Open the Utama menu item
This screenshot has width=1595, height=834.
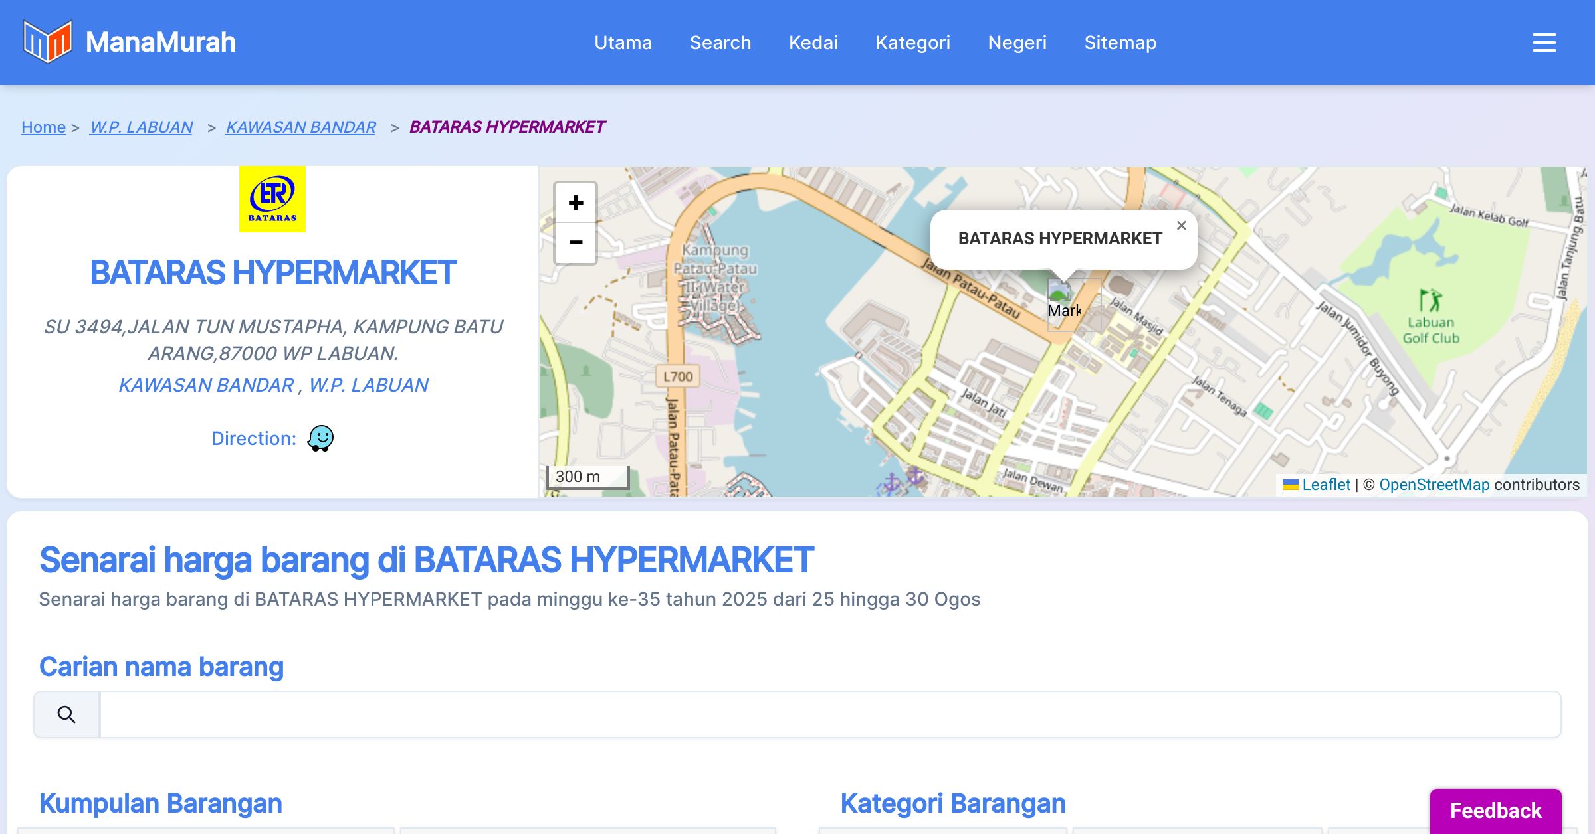click(623, 42)
